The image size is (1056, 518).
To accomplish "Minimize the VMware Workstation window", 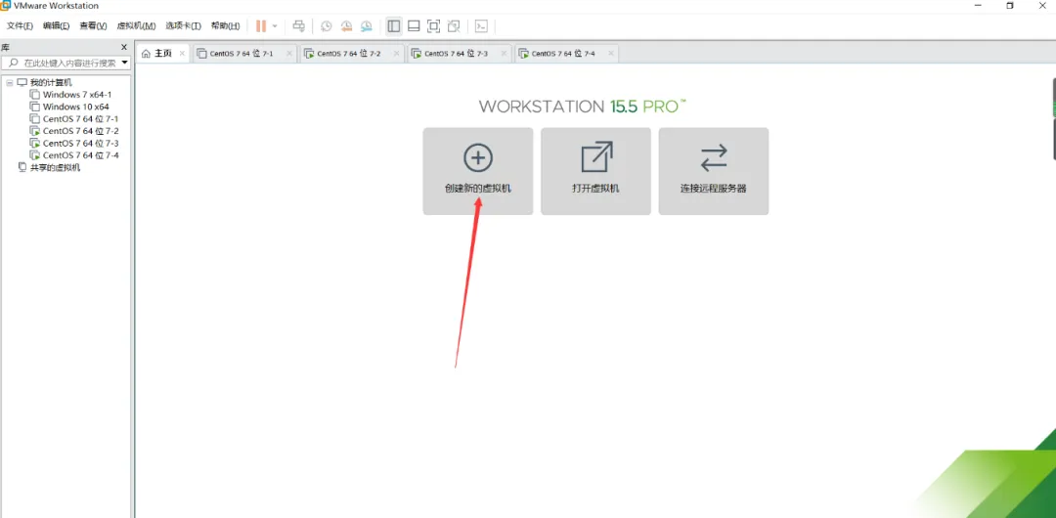I will pos(978,6).
